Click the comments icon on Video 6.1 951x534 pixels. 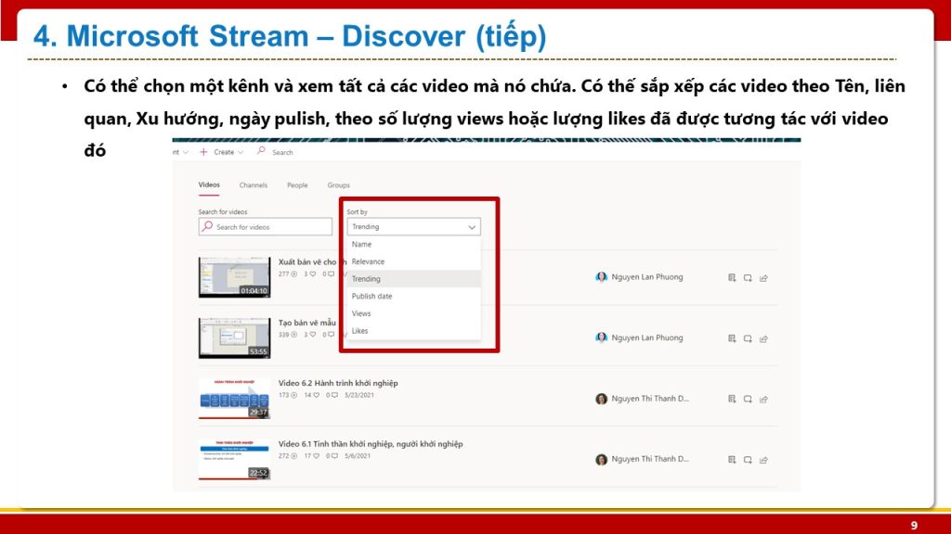click(334, 456)
